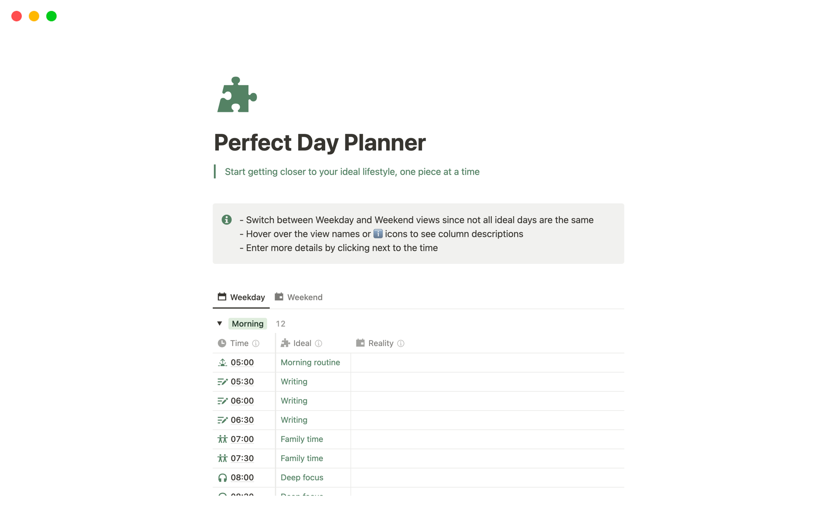The image size is (837, 523).
Task: Click the empty Reality cell beside Morning routine
Action: [x=484, y=362]
